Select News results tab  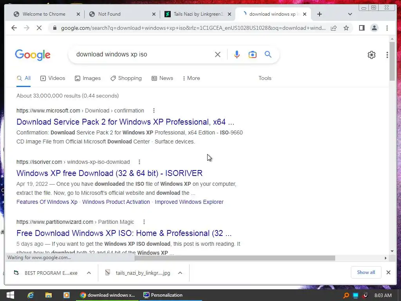pos(163,78)
